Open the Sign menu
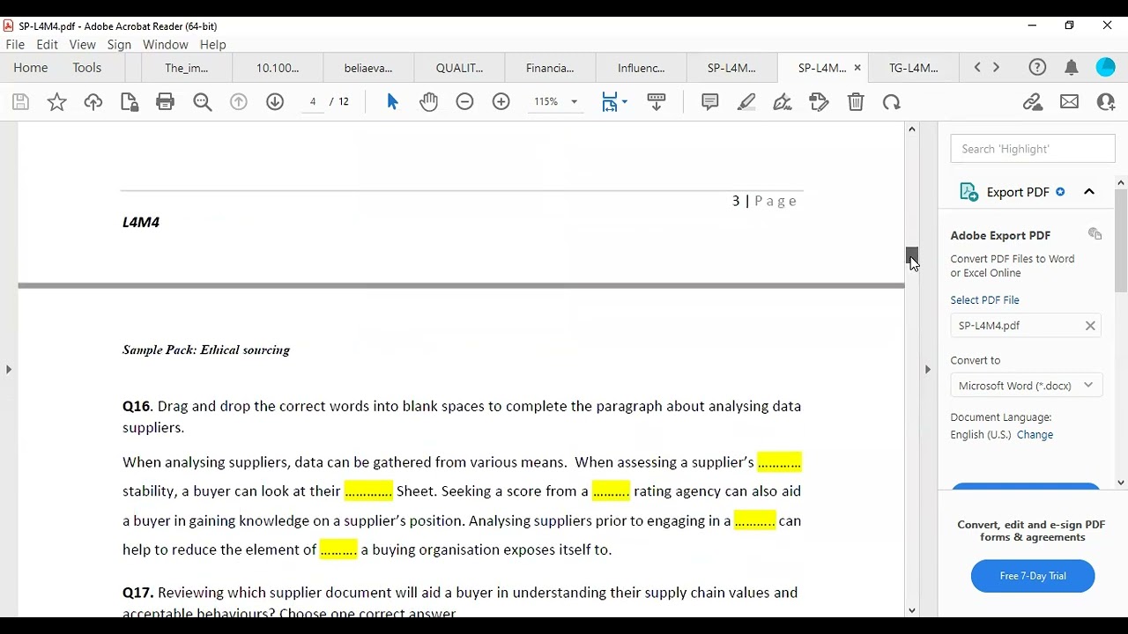The width and height of the screenshot is (1128, 634). point(119,44)
